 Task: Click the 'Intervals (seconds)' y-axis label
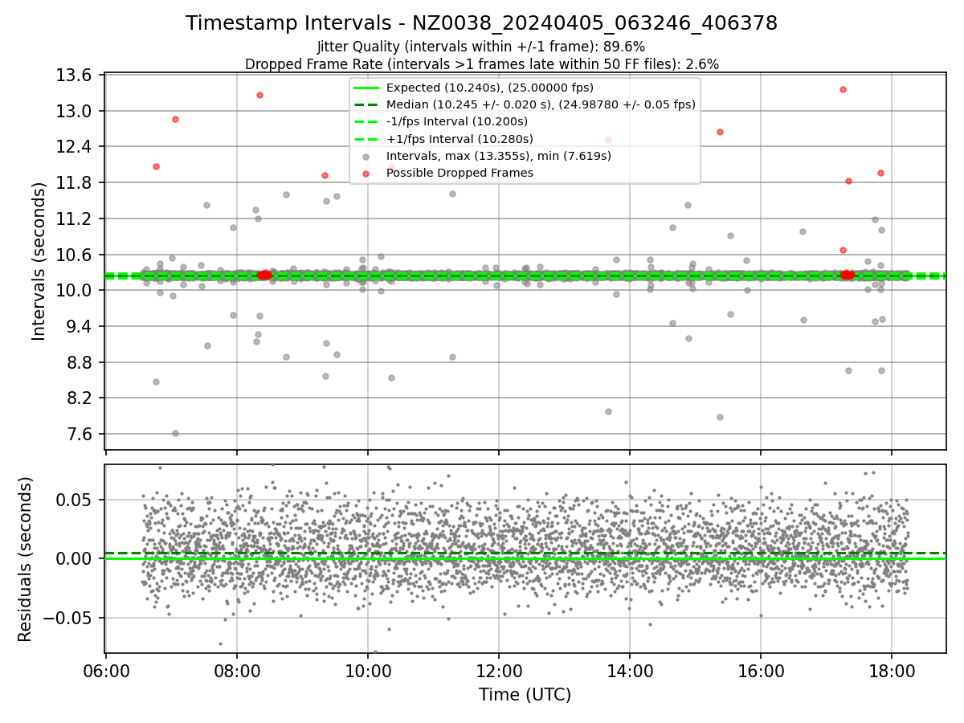tap(39, 261)
